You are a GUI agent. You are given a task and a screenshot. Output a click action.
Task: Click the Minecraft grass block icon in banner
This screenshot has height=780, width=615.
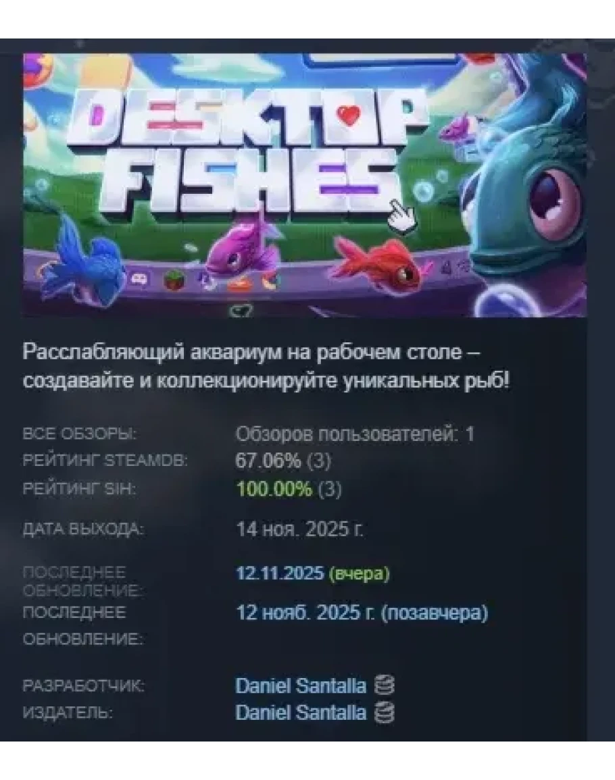pos(174,280)
